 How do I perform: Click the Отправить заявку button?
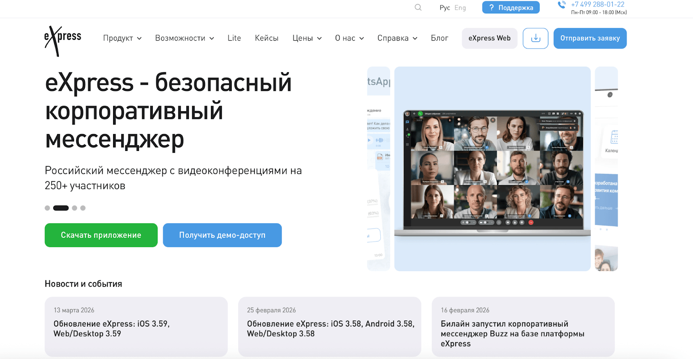(590, 38)
